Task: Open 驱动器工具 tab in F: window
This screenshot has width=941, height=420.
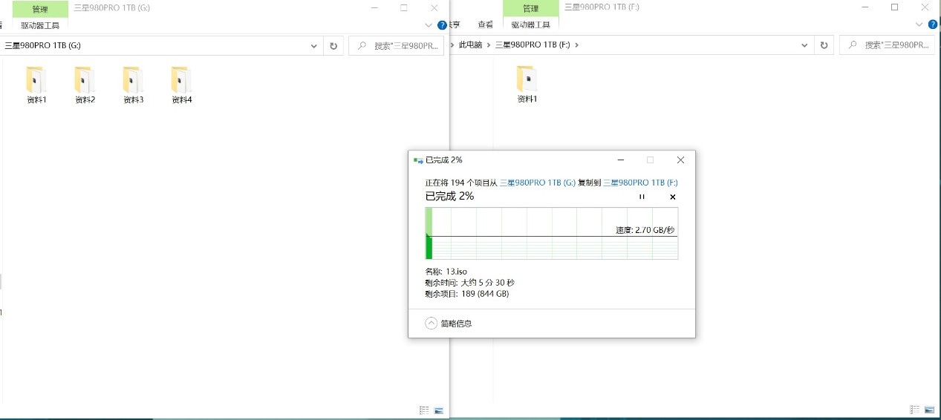Action: (530, 25)
